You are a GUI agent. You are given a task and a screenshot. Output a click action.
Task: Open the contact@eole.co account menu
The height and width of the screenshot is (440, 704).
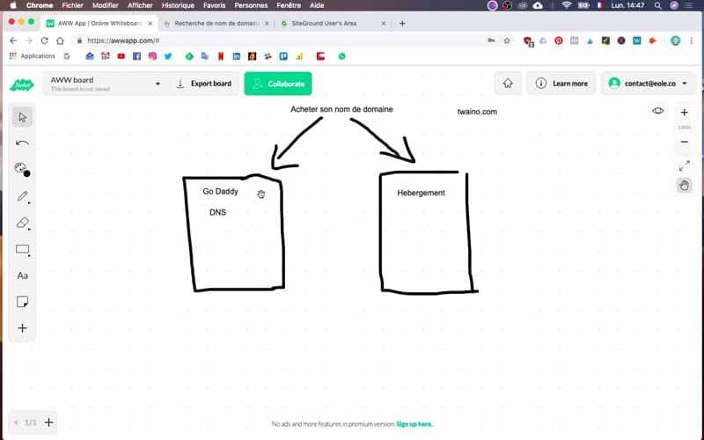click(x=649, y=84)
